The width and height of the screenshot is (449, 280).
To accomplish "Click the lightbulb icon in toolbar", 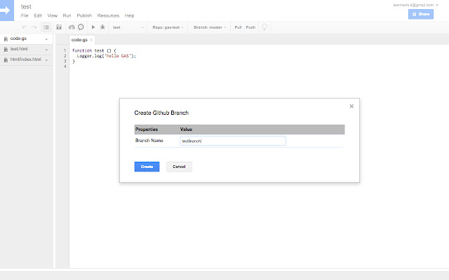I will [x=264, y=27].
